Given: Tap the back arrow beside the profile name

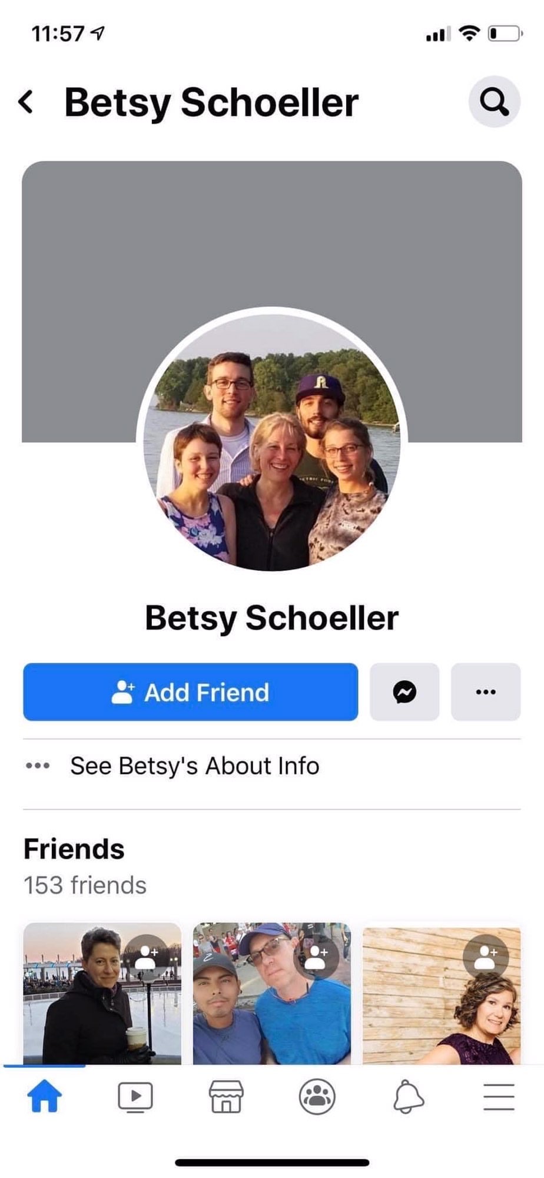Looking at the screenshot, I should tap(26, 102).
